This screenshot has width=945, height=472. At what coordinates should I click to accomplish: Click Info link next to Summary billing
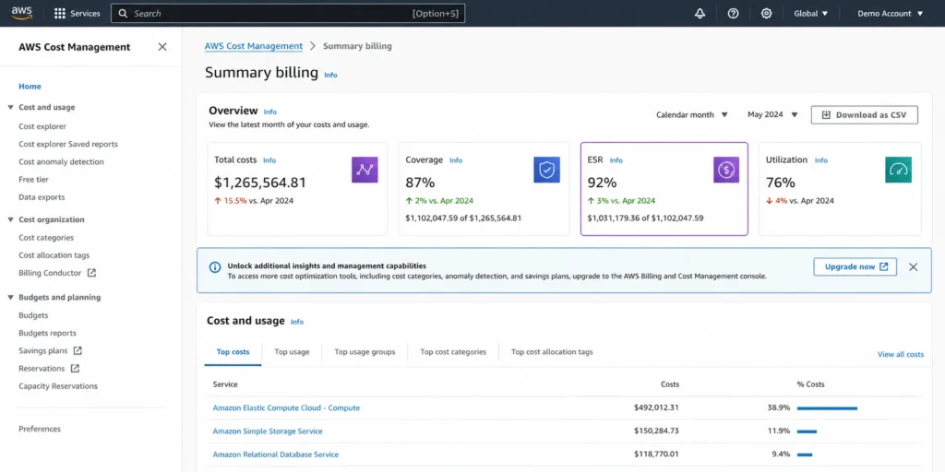331,76
